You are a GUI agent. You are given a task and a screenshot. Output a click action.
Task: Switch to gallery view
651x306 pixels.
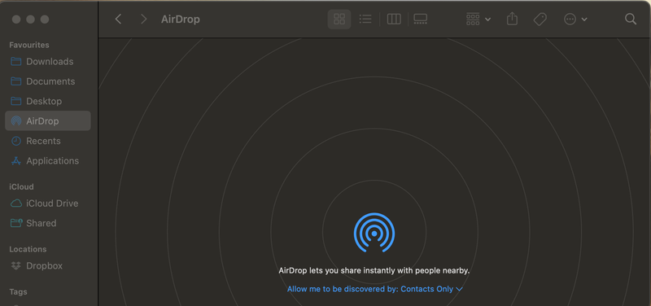420,19
